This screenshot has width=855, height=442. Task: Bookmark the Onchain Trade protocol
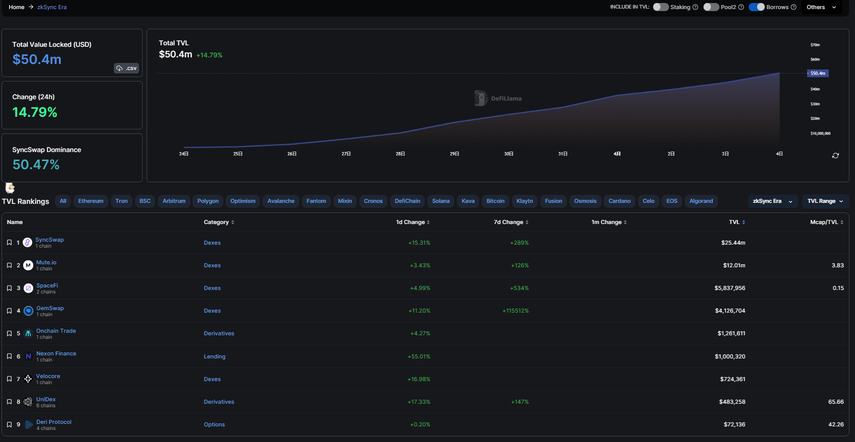(x=9, y=333)
